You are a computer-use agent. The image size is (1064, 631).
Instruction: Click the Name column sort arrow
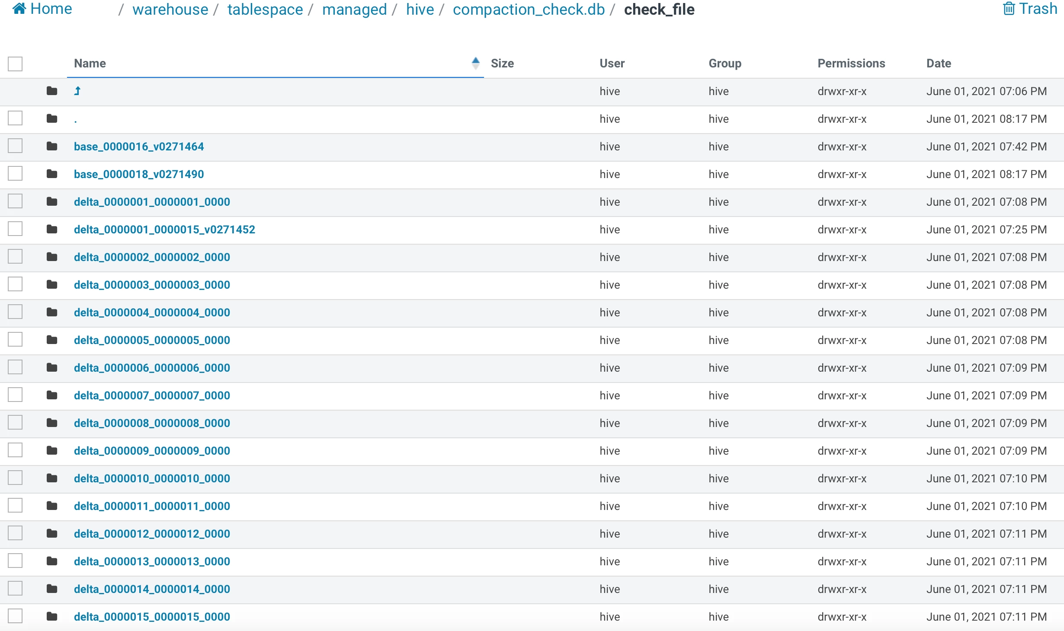475,63
